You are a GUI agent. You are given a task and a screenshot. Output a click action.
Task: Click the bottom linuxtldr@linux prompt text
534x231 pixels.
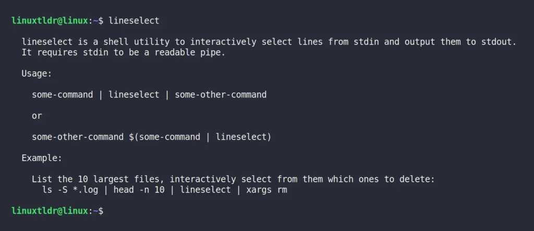pyautogui.click(x=50, y=211)
